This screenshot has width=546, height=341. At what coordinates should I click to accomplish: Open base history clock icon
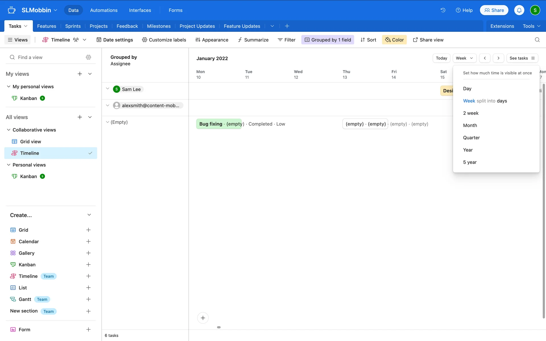click(443, 10)
